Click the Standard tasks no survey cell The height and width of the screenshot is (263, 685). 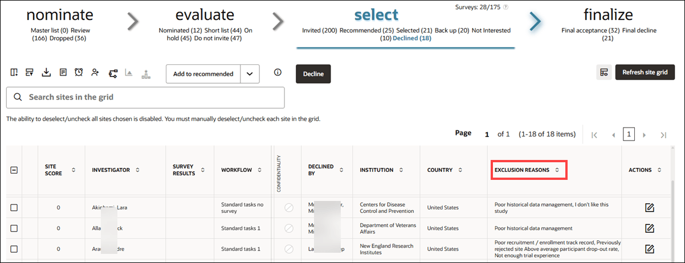pyautogui.click(x=243, y=208)
